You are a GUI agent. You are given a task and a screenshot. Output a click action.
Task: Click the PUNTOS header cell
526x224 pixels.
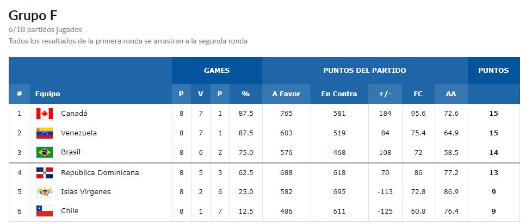tap(493, 71)
